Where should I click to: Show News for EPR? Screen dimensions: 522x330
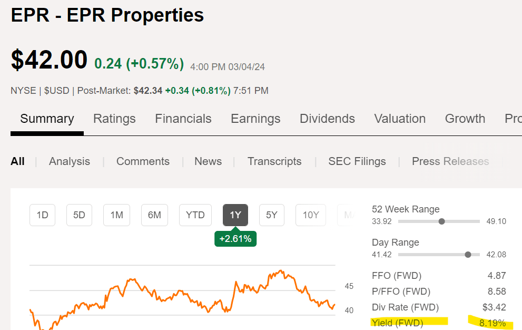tap(208, 161)
